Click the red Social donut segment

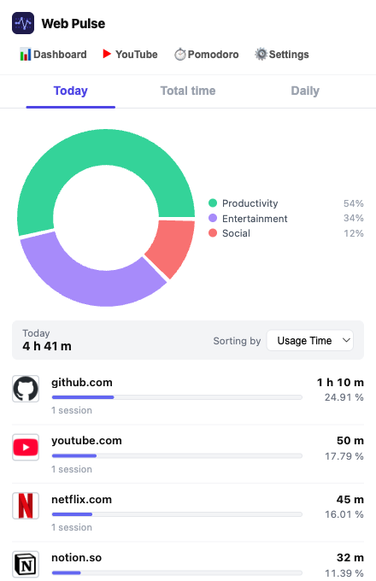173,245
